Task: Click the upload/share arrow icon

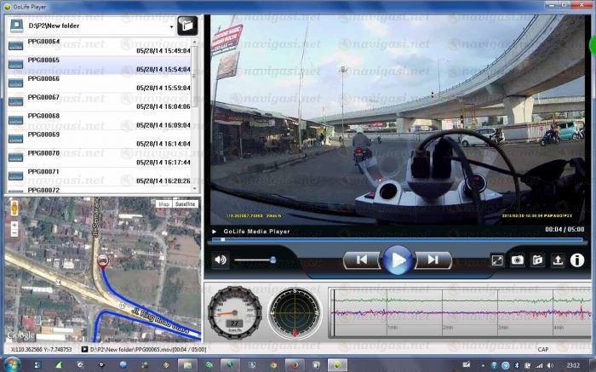Action: 558,260
